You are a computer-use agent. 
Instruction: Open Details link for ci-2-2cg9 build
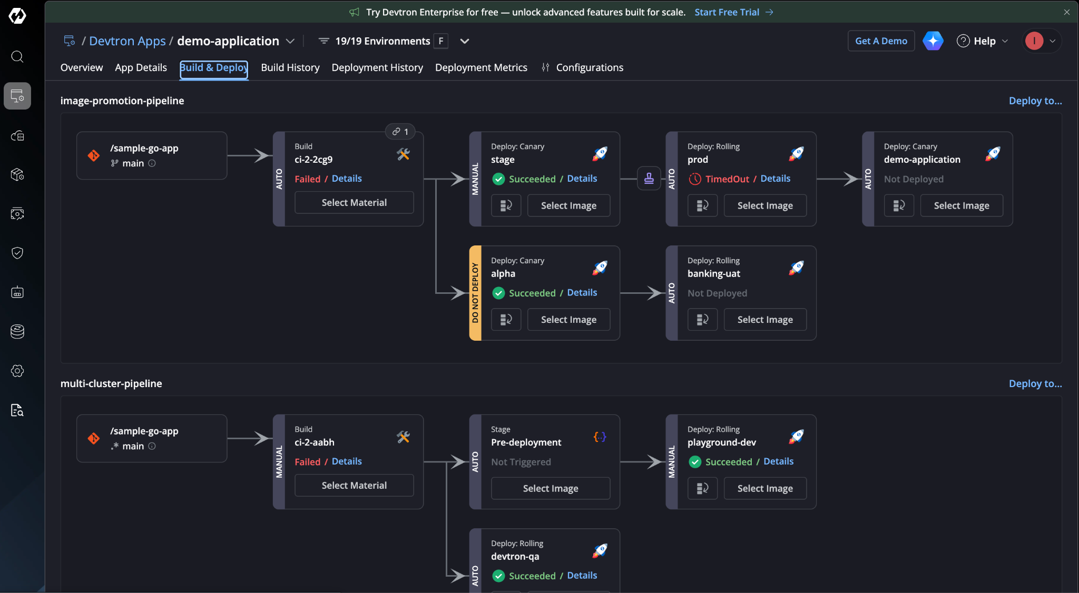click(x=347, y=179)
